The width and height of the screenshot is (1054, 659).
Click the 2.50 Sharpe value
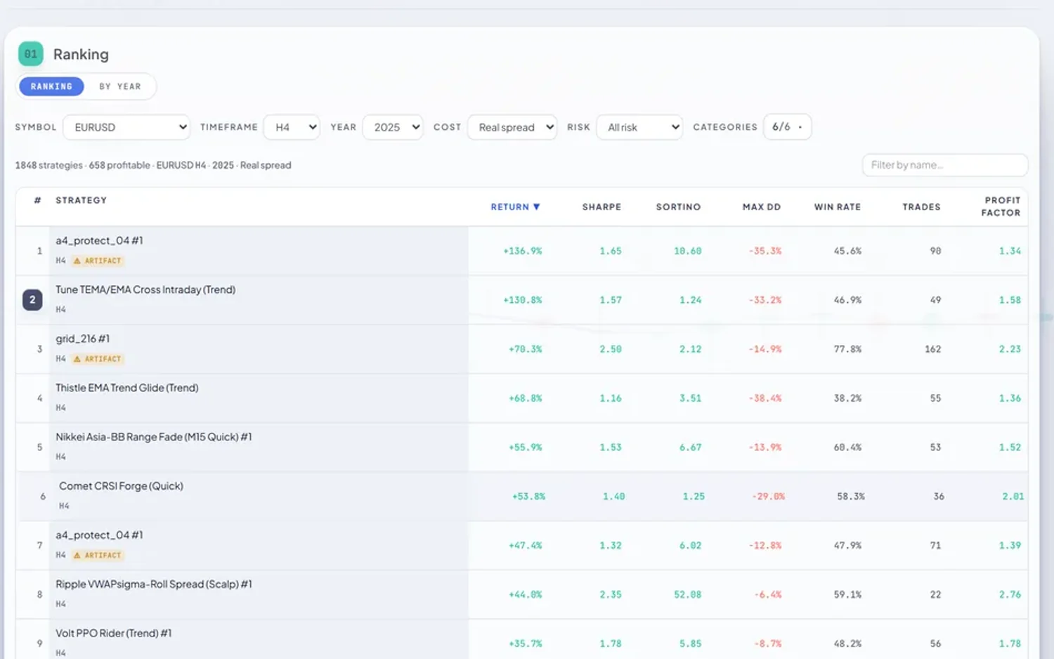click(610, 349)
